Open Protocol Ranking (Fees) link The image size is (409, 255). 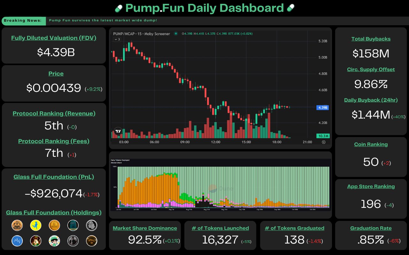point(54,141)
